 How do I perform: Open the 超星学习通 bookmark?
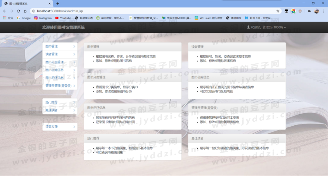[84, 18]
